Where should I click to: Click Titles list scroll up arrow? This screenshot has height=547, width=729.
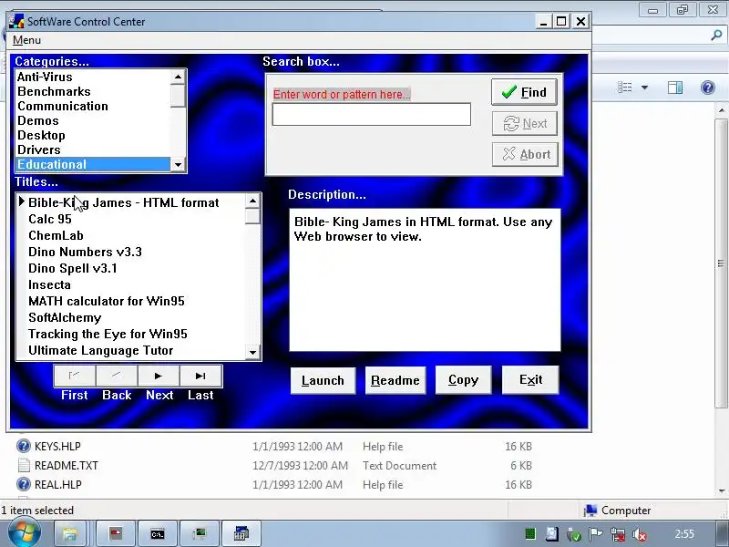click(x=252, y=201)
